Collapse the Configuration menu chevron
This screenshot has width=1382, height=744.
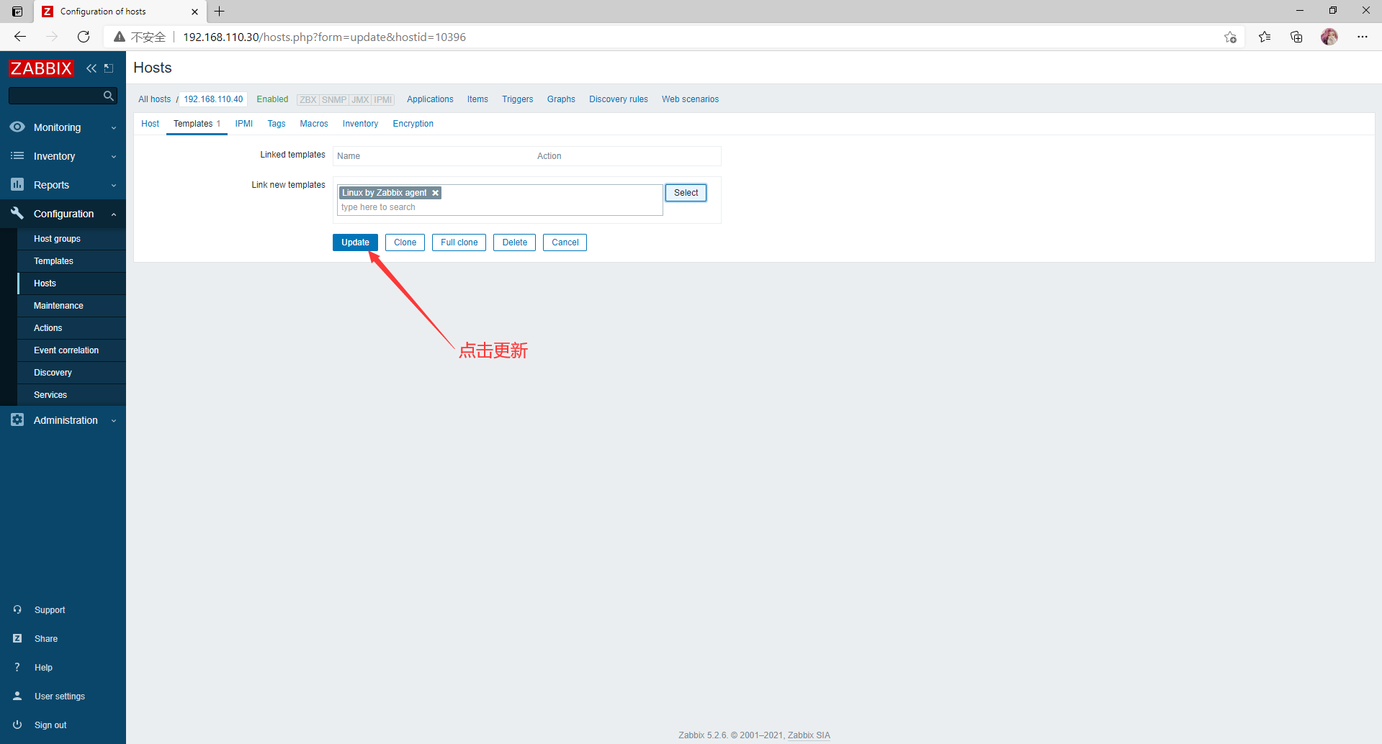(114, 214)
